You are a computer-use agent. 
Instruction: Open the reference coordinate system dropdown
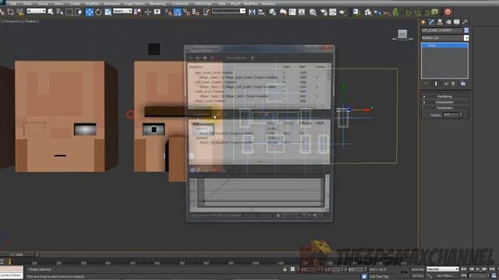coord(122,11)
